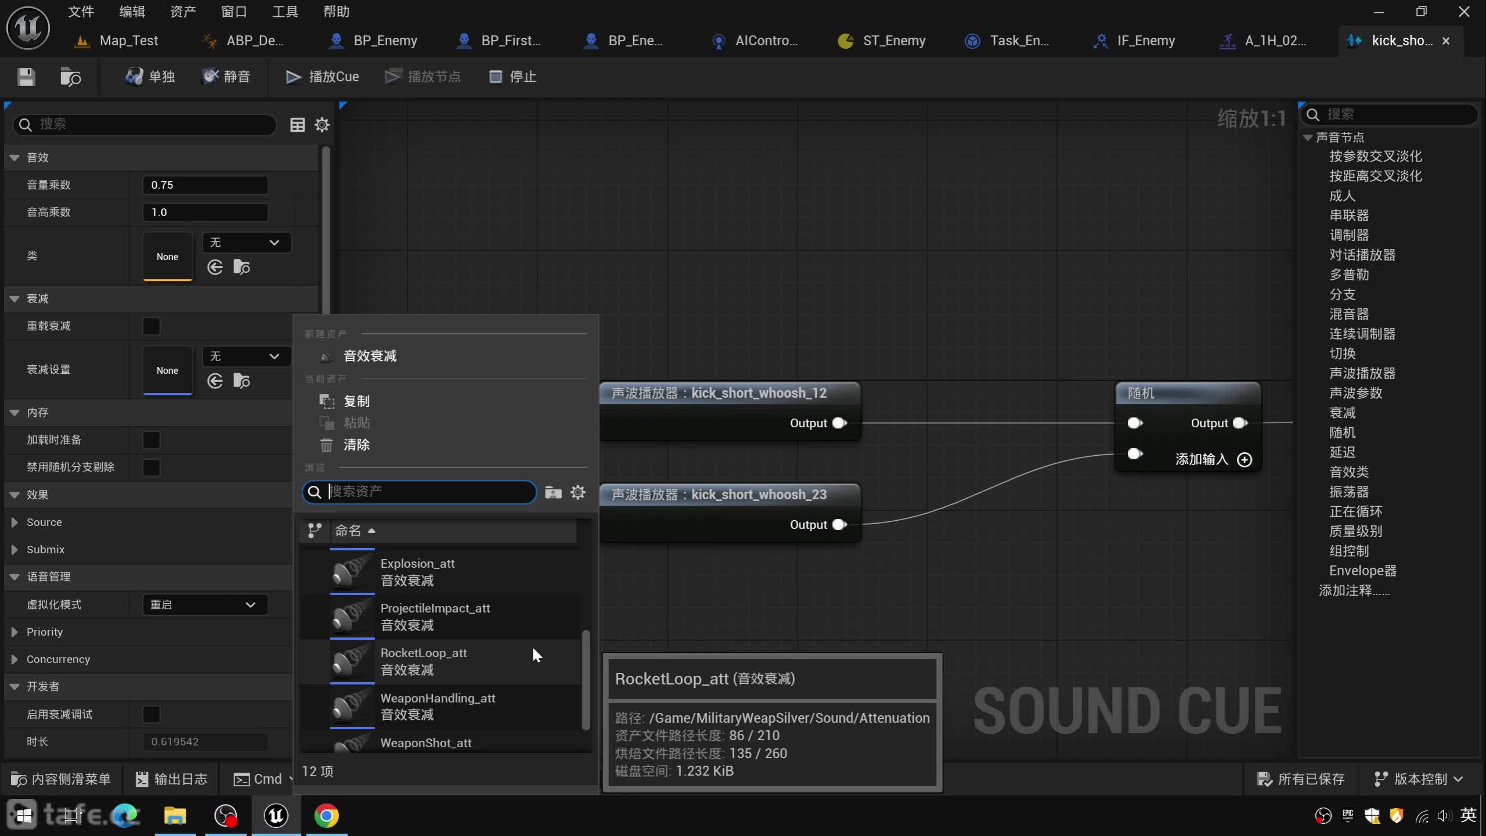Toggle 禁用随机分支剔除 checkbox
Image resolution: width=1486 pixels, height=836 pixels.
tap(152, 467)
